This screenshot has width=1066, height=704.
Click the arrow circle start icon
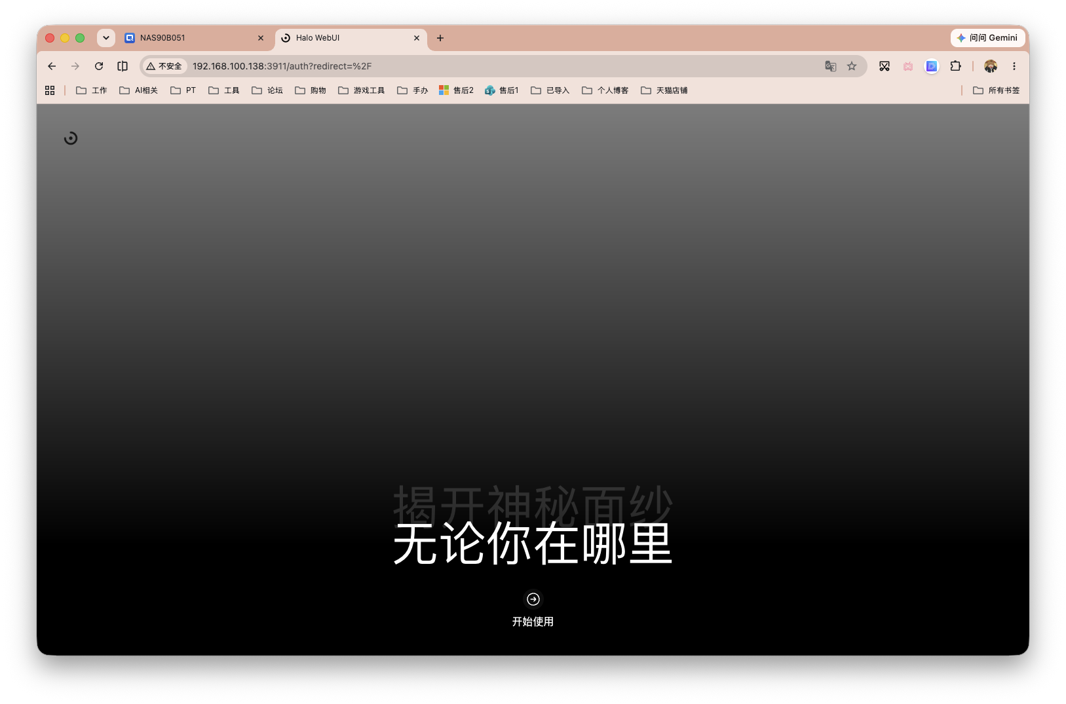[x=533, y=599]
